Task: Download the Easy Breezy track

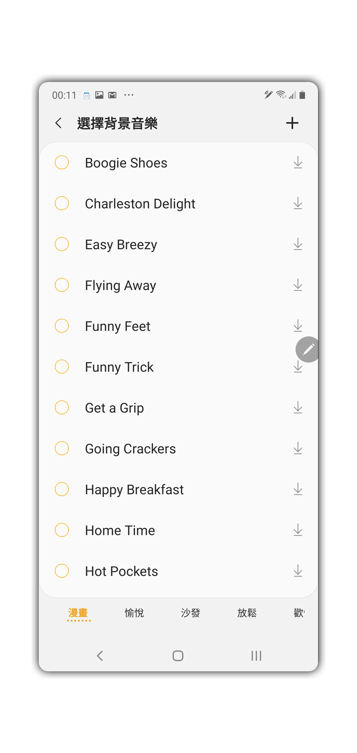Action: point(298,244)
